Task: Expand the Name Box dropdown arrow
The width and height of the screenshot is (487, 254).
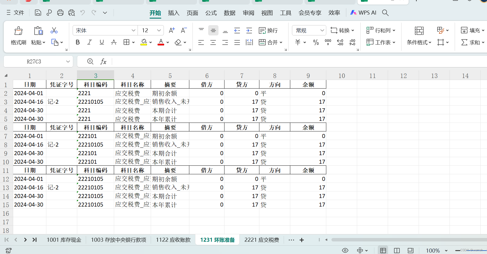Action: pos(68,61)
